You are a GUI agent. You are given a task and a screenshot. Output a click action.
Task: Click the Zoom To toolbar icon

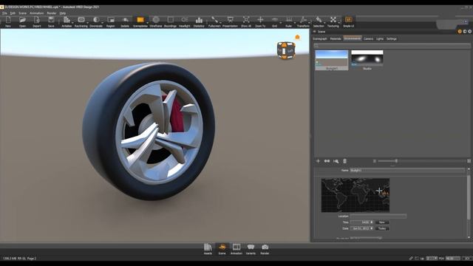point(260,20)
